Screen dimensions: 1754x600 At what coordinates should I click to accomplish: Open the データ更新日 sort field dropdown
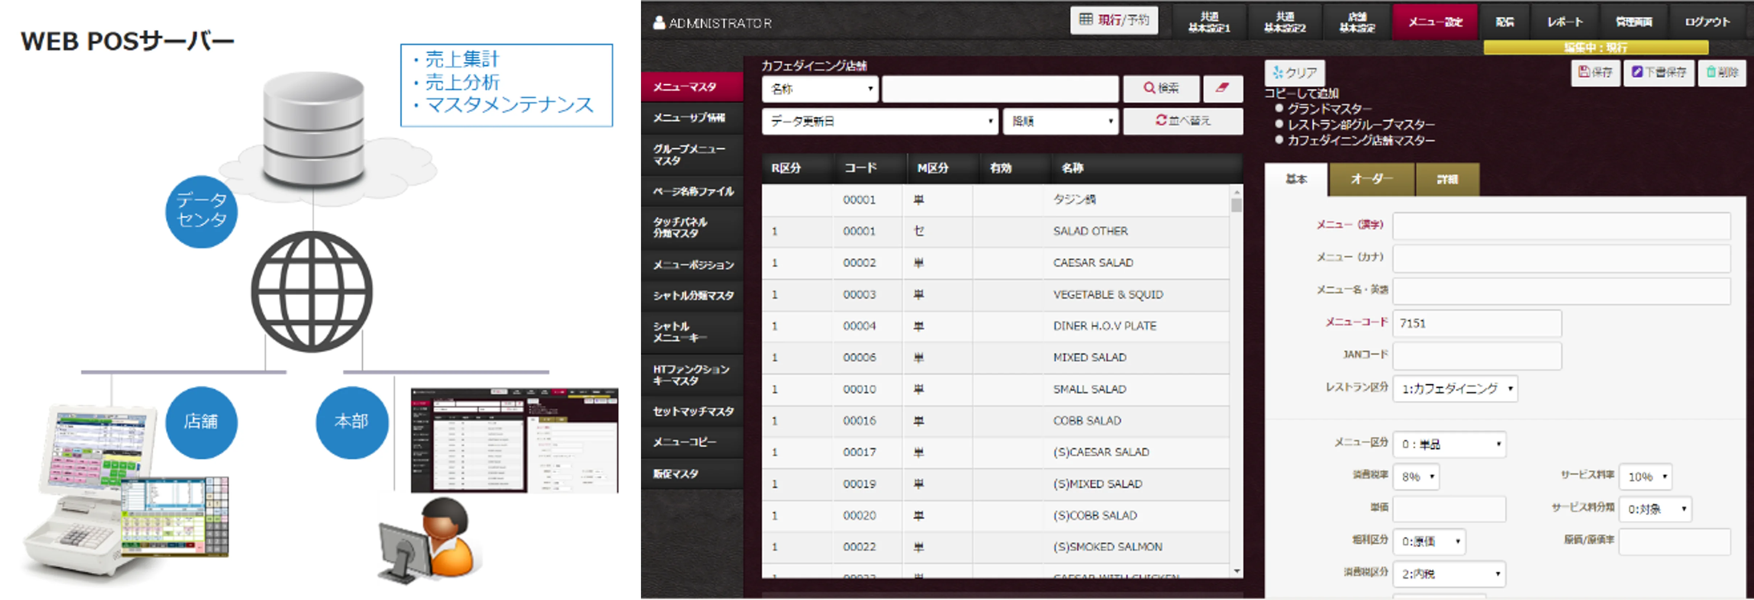[x=880, y=121]
